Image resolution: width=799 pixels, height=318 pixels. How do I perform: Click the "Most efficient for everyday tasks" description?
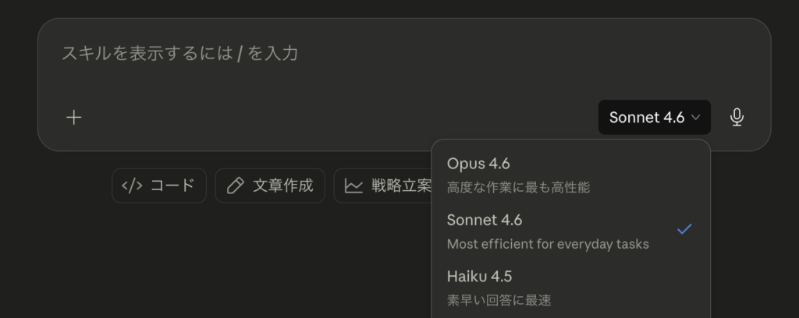548,244
